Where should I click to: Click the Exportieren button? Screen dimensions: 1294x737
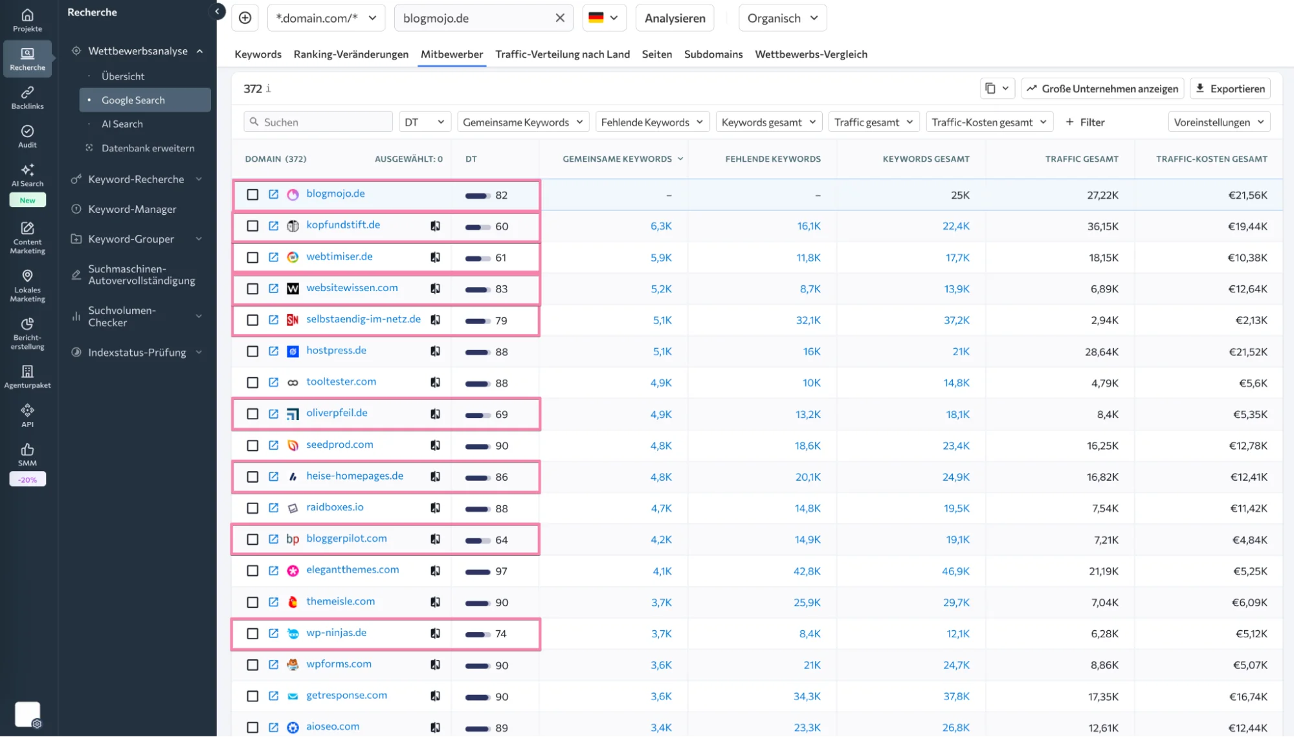1230,89
